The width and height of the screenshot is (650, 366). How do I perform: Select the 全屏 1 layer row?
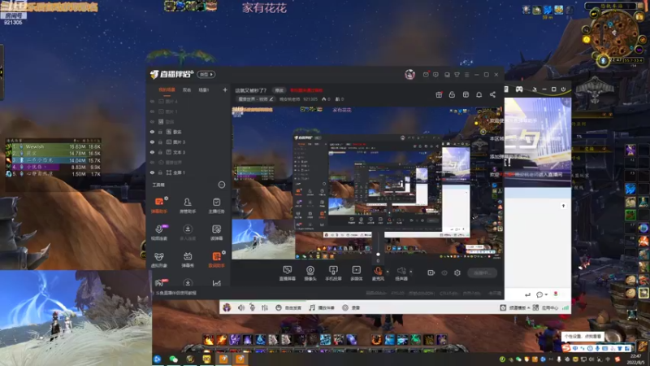coord(189,172)
